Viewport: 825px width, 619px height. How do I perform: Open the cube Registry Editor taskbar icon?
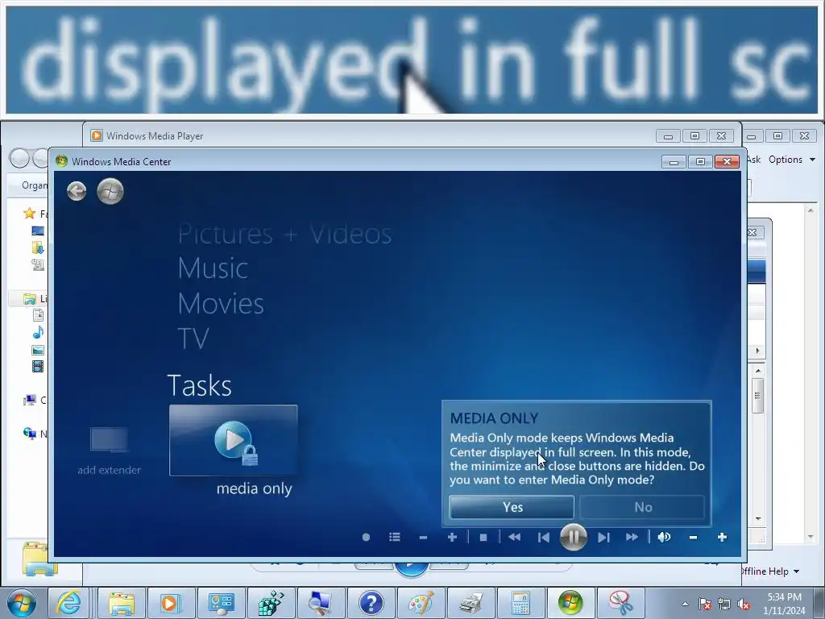(271, 603)
